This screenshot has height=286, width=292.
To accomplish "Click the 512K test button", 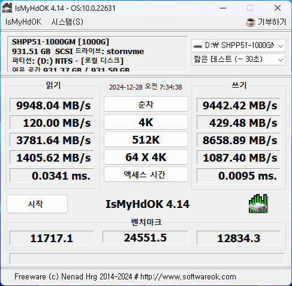I will (x=146, y=139).
